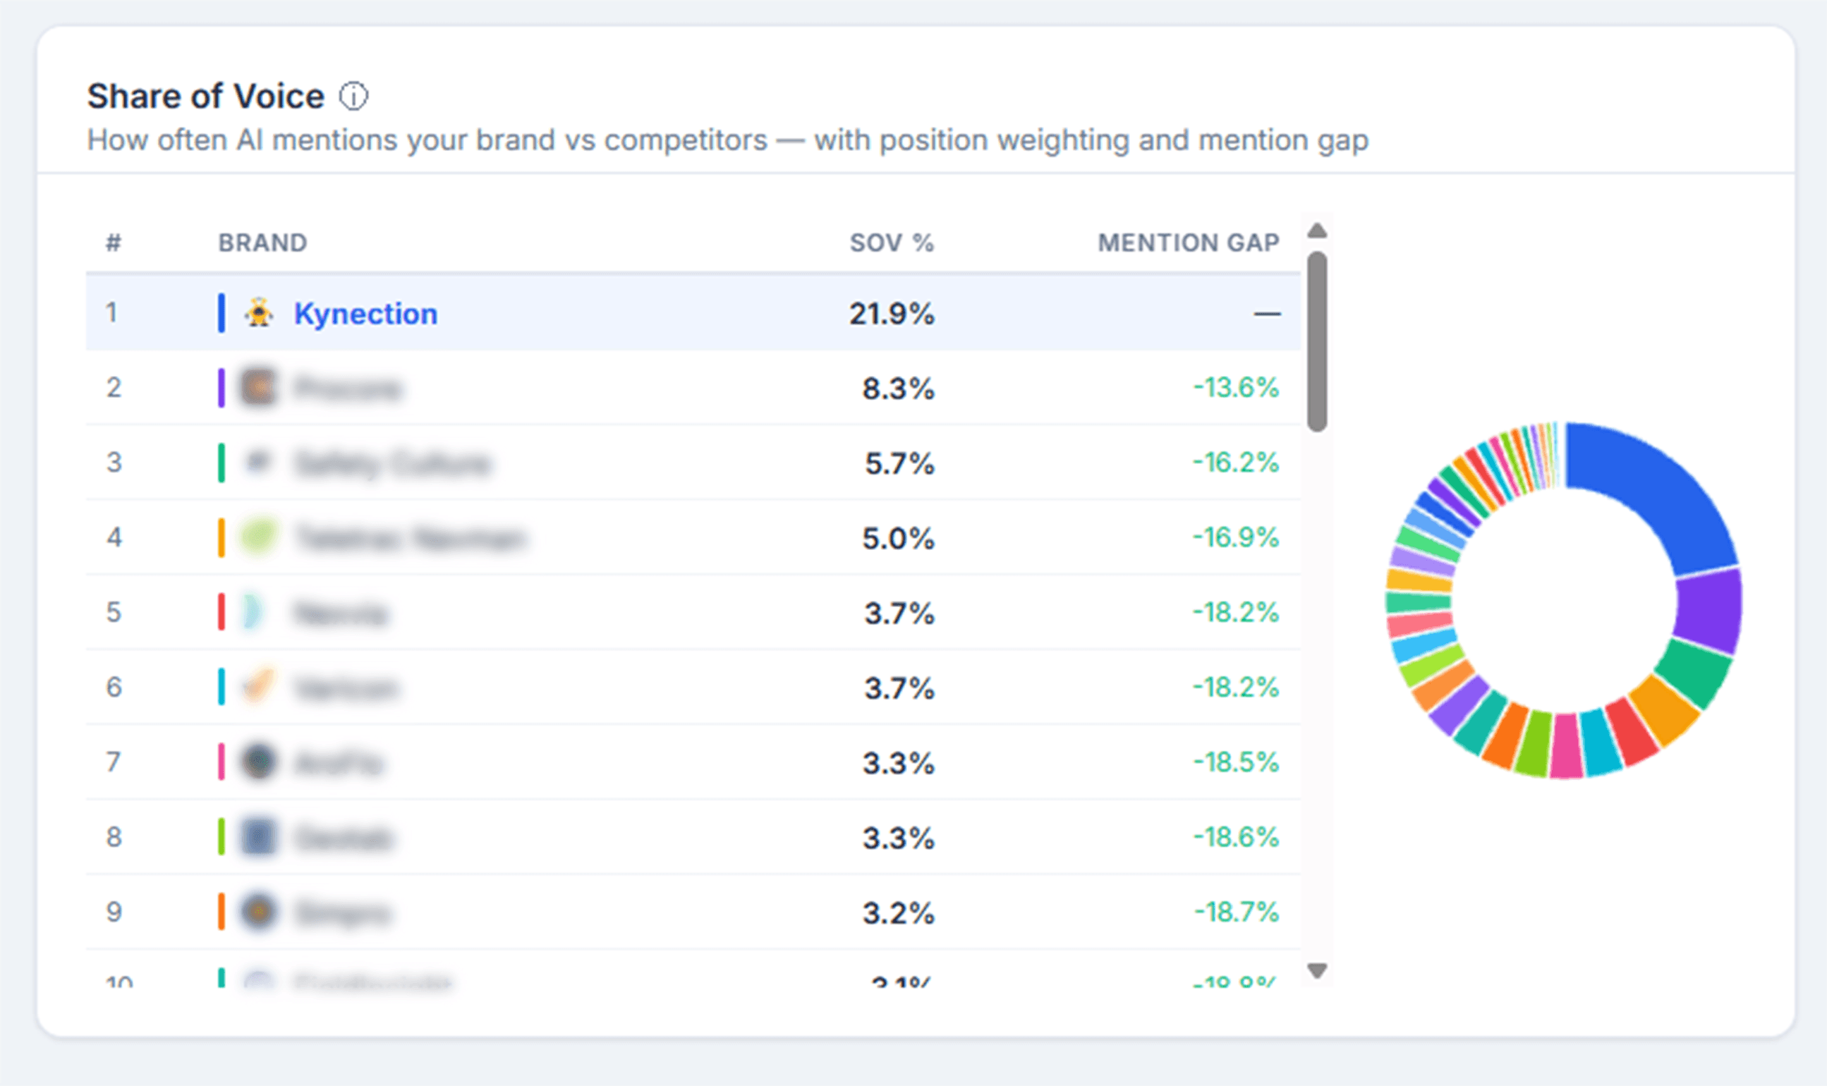The width and height of the screenshot is (1827, 1086).
Task: Click the info icon beside Share of Voice
Action: [353, 97]
